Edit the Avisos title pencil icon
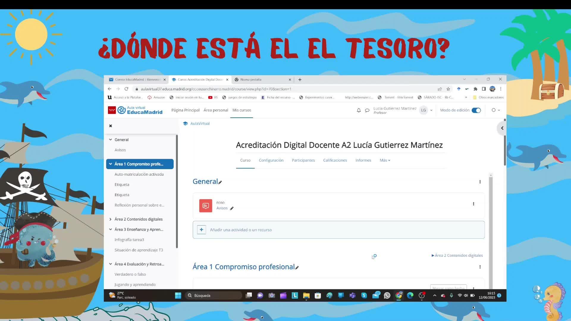The width and height of the screenshot is (571, 321). coord(232,208)
